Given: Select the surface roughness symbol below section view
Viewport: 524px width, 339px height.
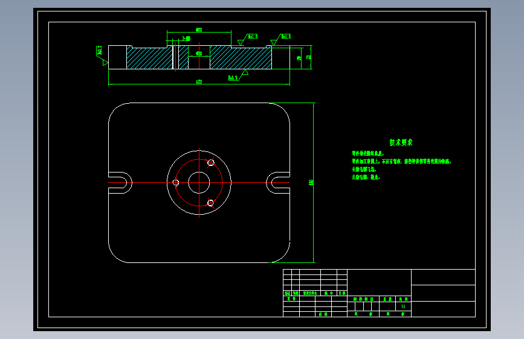Looking at the screenshot, I should [238, 75].
